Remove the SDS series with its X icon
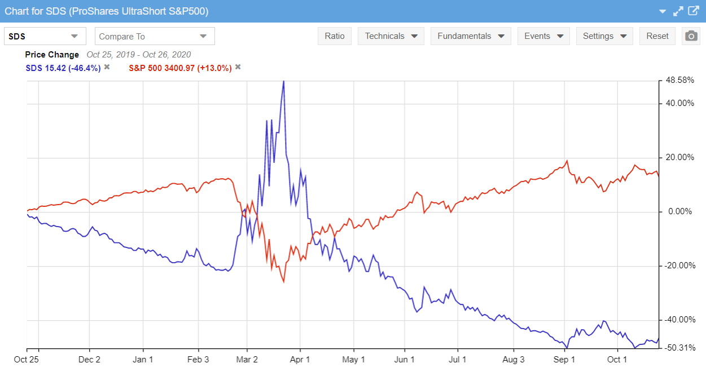Viewport: 706px width, 372px height. [x=106, y=67]
